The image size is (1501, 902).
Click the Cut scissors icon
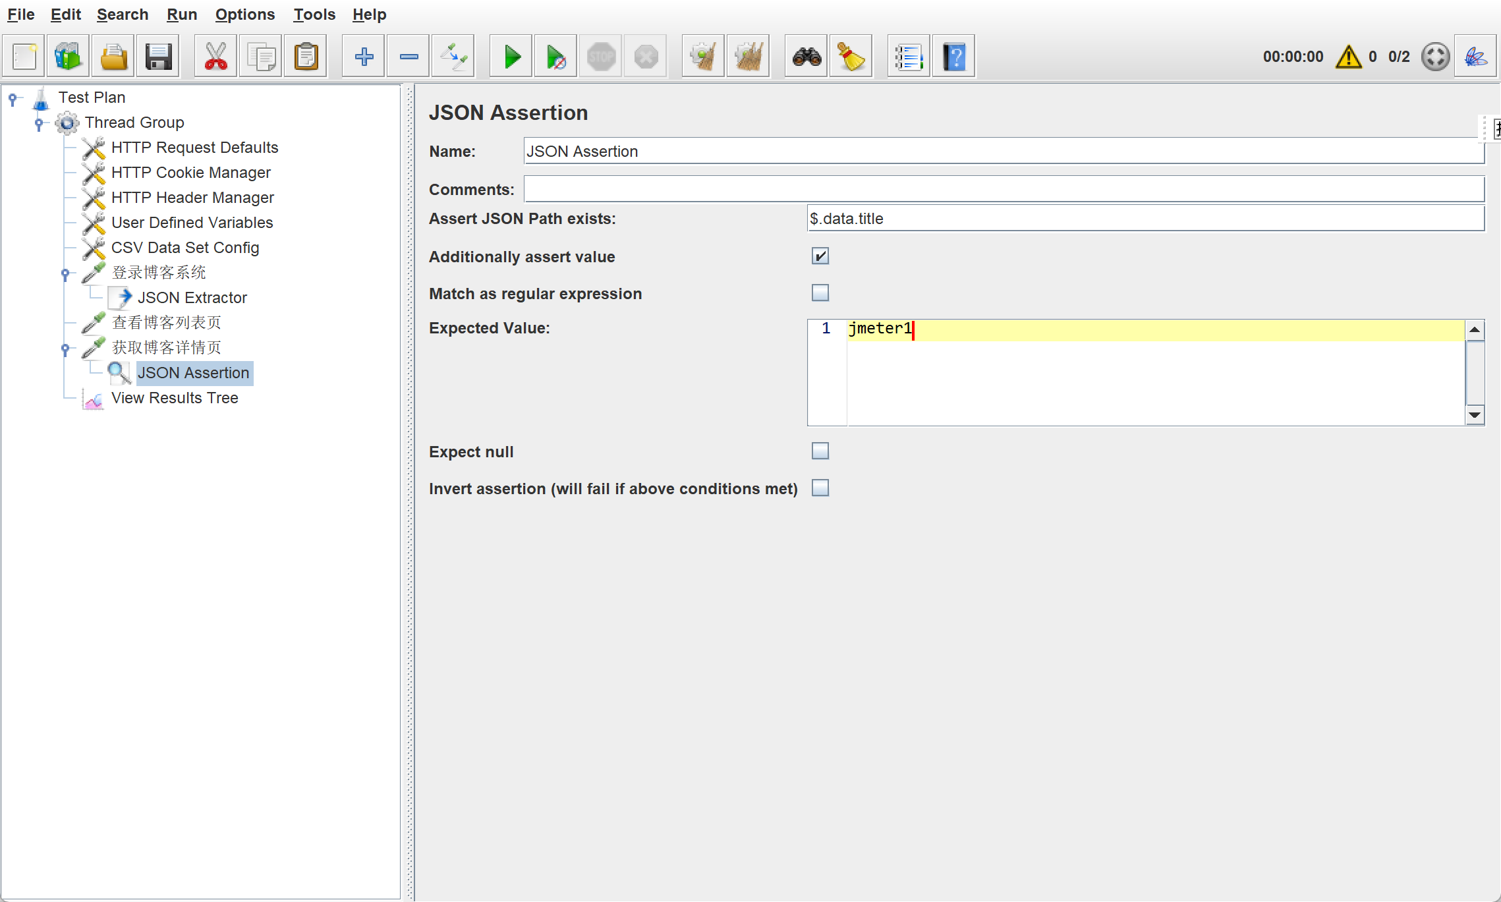click(215, 57)
